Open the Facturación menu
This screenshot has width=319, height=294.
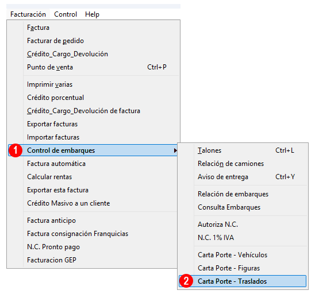tap(28, 14)
